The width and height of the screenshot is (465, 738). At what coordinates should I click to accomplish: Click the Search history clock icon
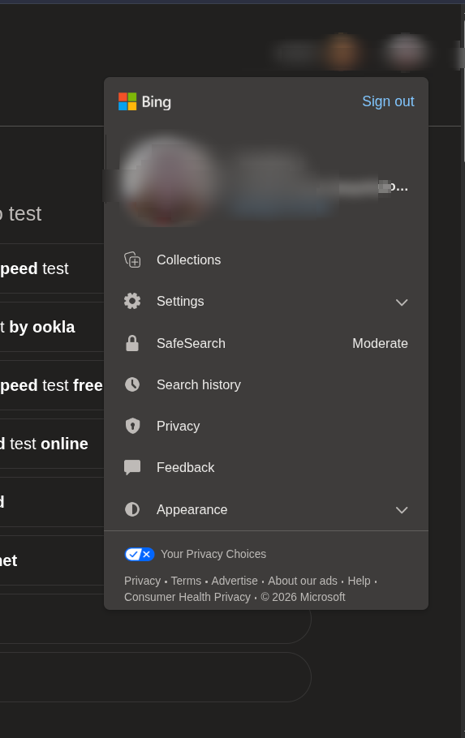tap(132, 384)
